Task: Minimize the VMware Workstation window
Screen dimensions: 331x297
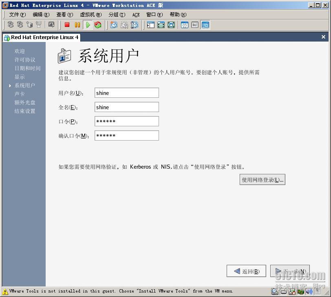Action: 311,5
